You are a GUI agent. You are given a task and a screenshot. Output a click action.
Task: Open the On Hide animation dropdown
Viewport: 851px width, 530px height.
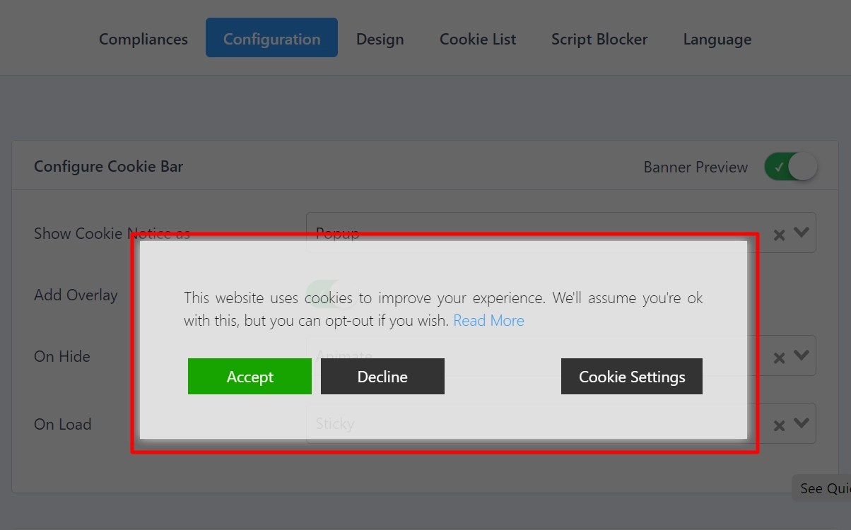pyautogui.click(x=801, y=355)
